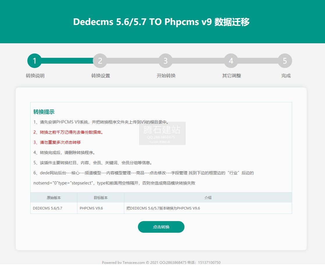This screenshot has height=267, width=325.
Task: Select the 完成 step label
Action: click(x=286, y=76)
